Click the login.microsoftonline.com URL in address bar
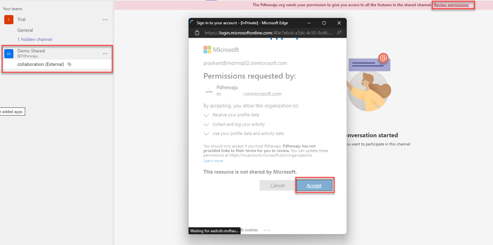Screen dimensions: 493x245 (x=269, y=33)
